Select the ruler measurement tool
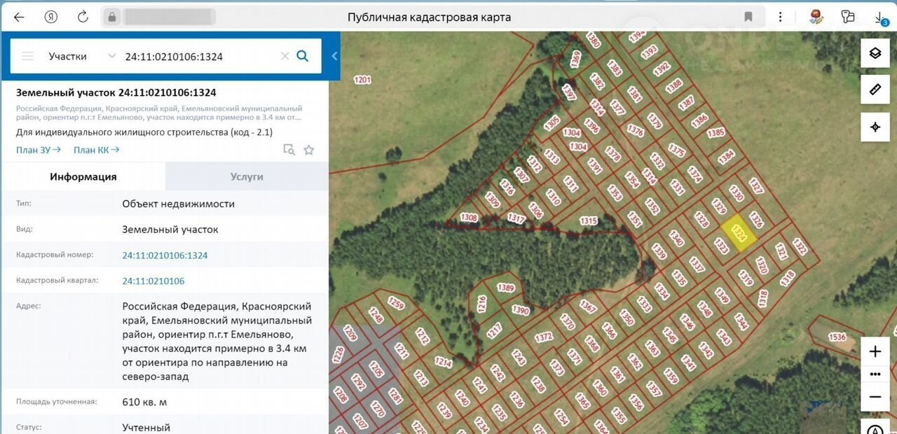Image resolution: width=897 pixels, height=434 pixels. click(875, 90)
